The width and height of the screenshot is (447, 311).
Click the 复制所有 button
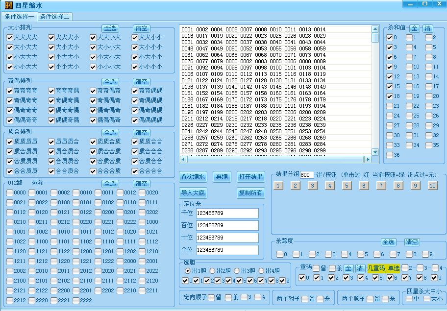pyautogui.click(x=250, y=193)
